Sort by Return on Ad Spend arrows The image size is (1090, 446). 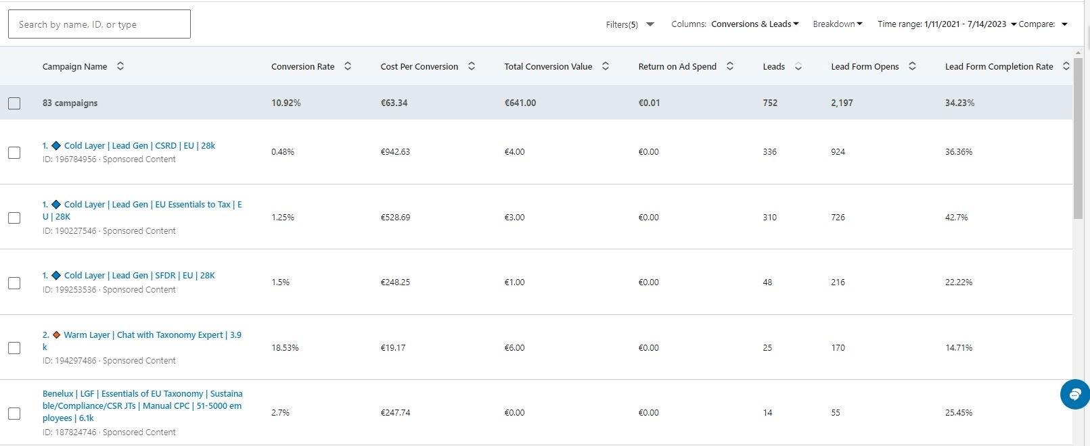[x=730, y=66]
